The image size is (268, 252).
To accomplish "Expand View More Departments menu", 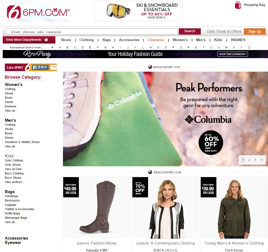I will coord(29,40).
